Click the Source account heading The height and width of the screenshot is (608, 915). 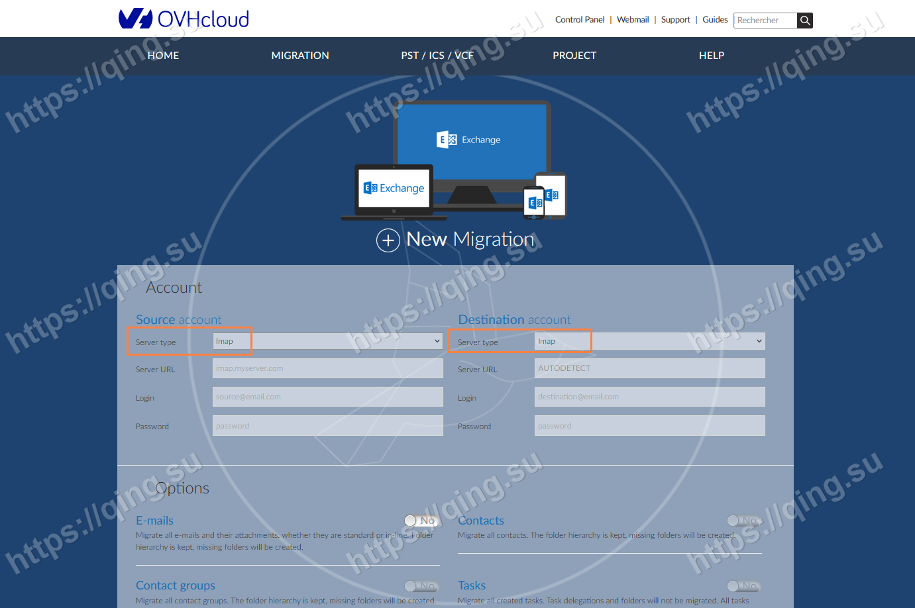[179, 320]
